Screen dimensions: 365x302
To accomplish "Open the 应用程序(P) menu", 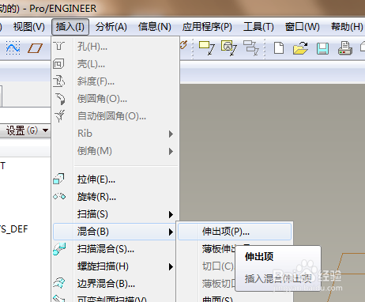I will click(207, 27).
